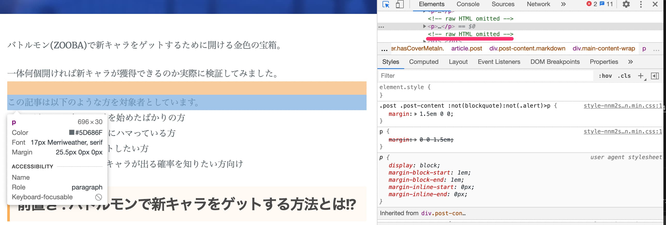
Task: Toggle the computed styles sidebar icon
Action: pos(655,76)
